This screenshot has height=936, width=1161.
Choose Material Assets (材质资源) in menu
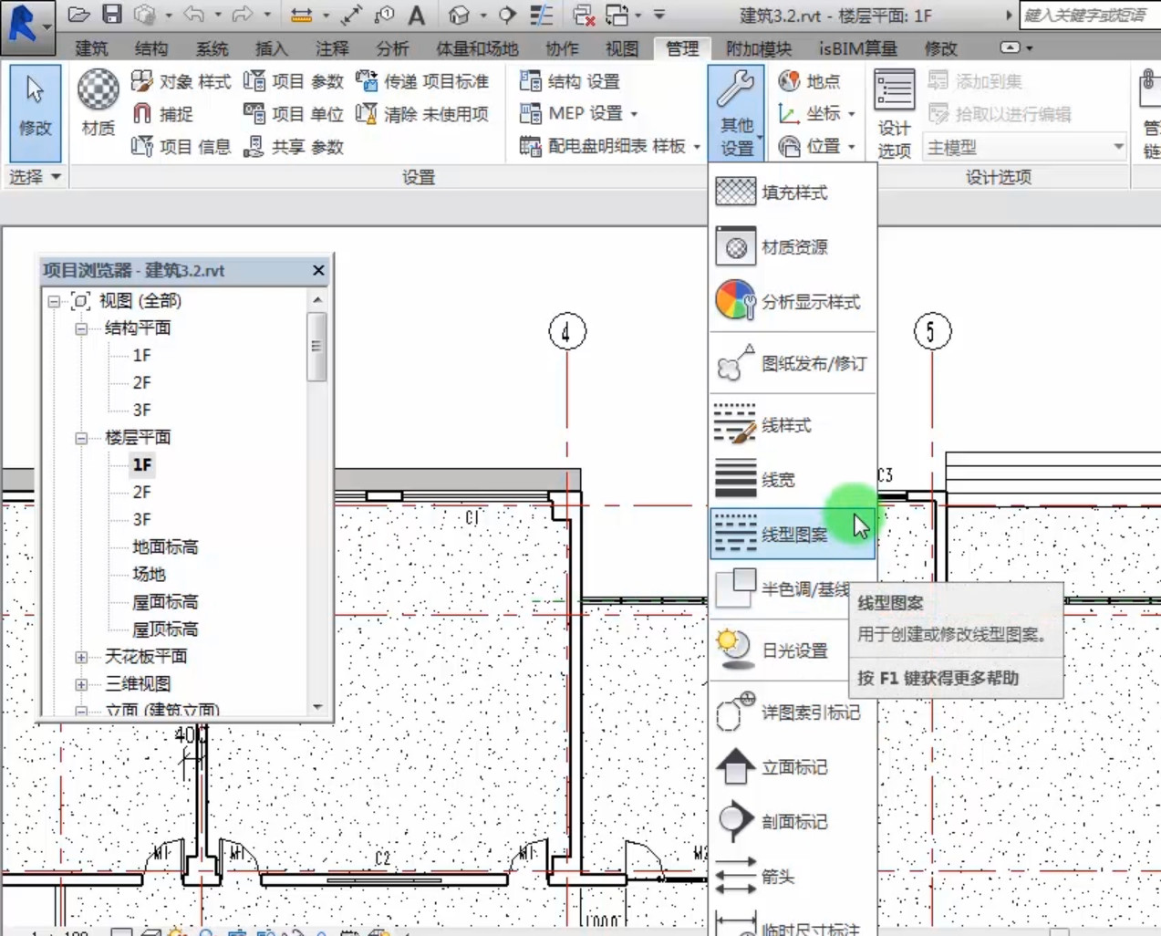tap(793, 247)
